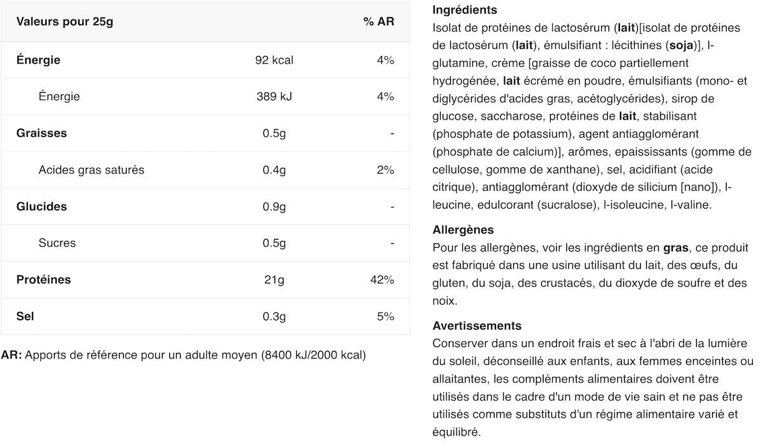Viewport: 763px width, 445px height.
Task: Click the "92 kcal" energy value
Action: [x=274, y=60]
